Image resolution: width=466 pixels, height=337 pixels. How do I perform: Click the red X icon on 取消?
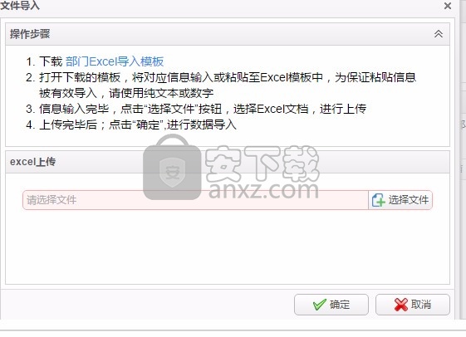pyautogui.click(x=401, y=305)
